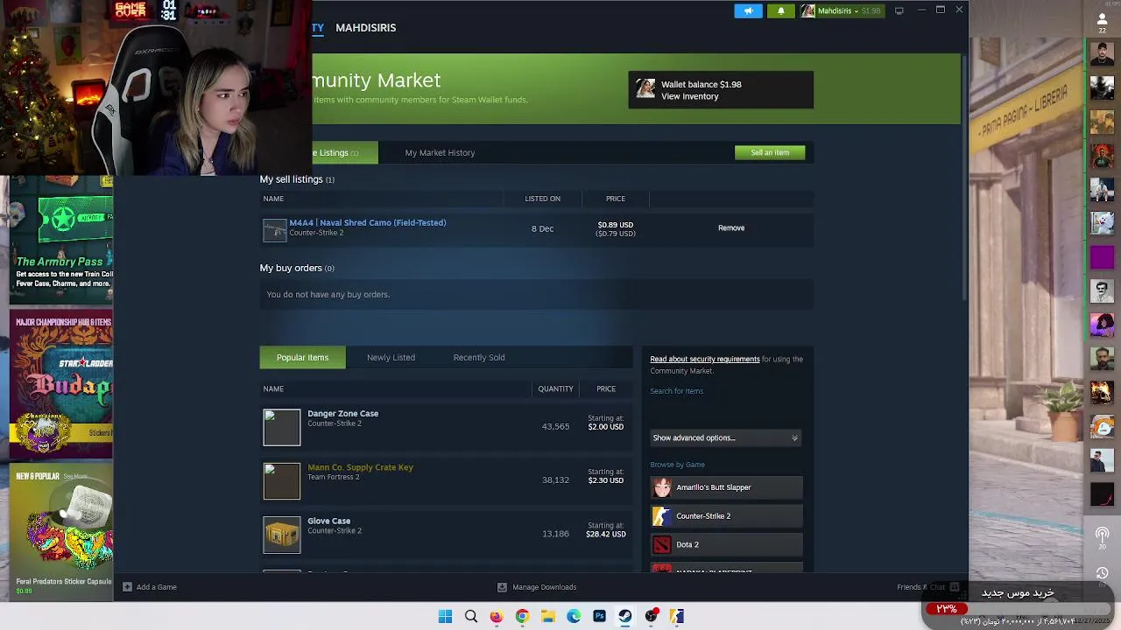Click wallet avatar thumbnail
This screenshot has width=1121, height=630.
645,89
